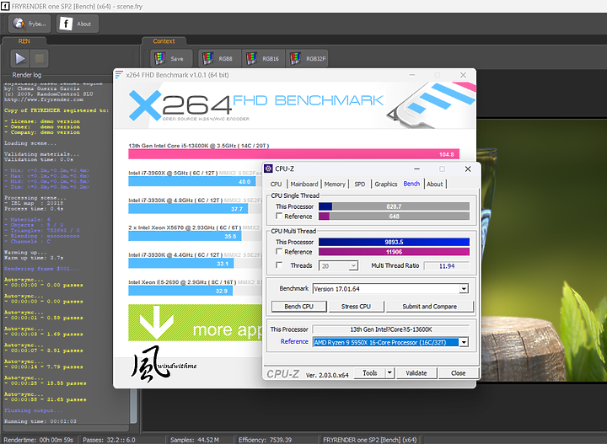Viewport: 607px width, 444px height.
Task: Click Submit and Compare button
Action: click(x=430, y=307)
